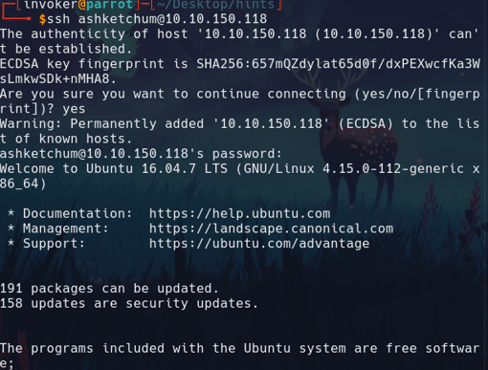
Task: Click the '191 packages can be updated' line
Action: coord(109,289)
